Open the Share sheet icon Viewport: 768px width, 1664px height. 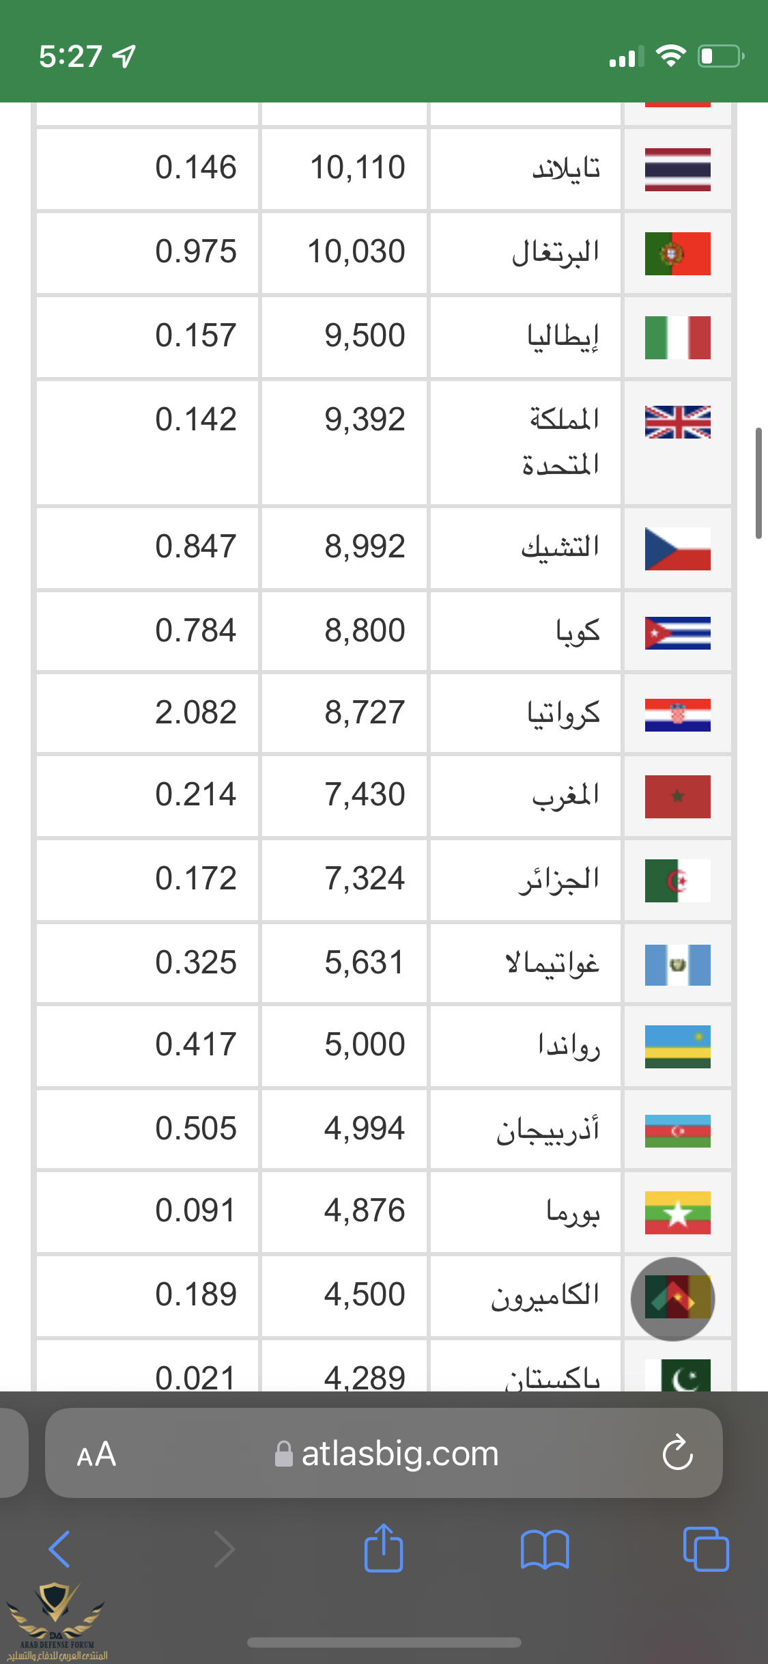point(384,1549)
